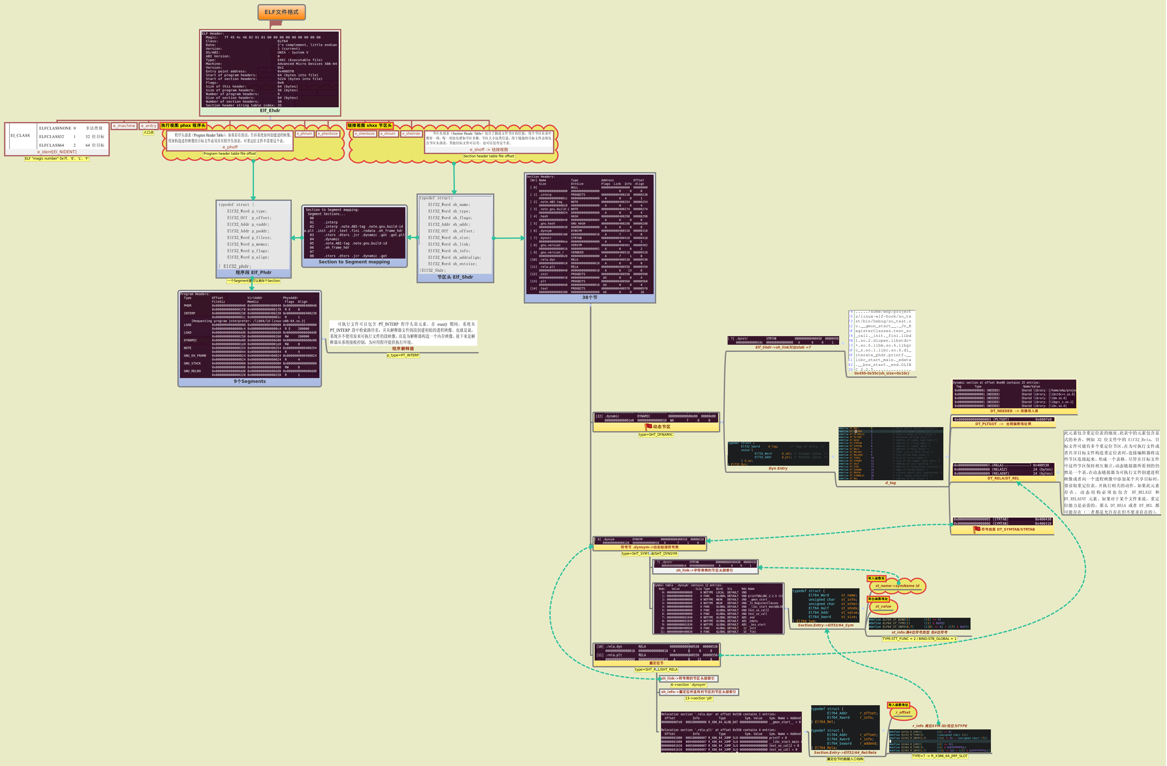Collapse the branch right of Dyn Entry
1167x766 pixels.
pyautogui.click(x=833, y=457)
